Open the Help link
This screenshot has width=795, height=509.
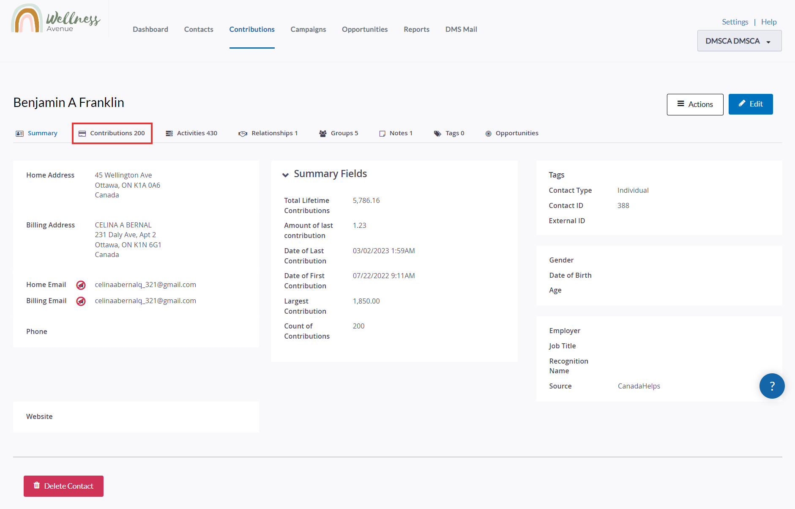tap(769, 22)
